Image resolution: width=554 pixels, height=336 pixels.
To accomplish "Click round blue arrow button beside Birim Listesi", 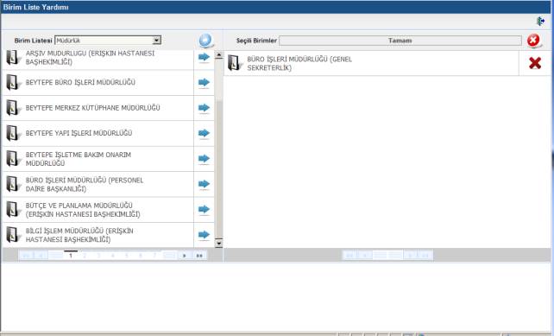I will 205,41.
